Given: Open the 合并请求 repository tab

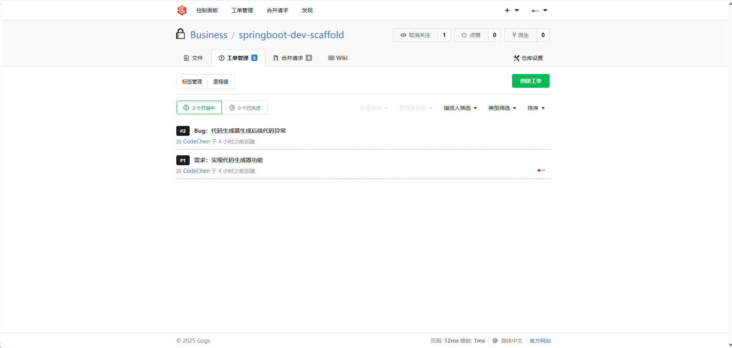Looking at the screenshot, I should (x=292, y=58).
